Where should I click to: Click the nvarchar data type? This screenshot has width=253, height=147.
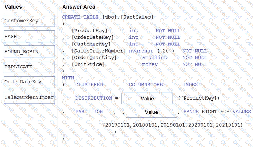coord(141,51)
